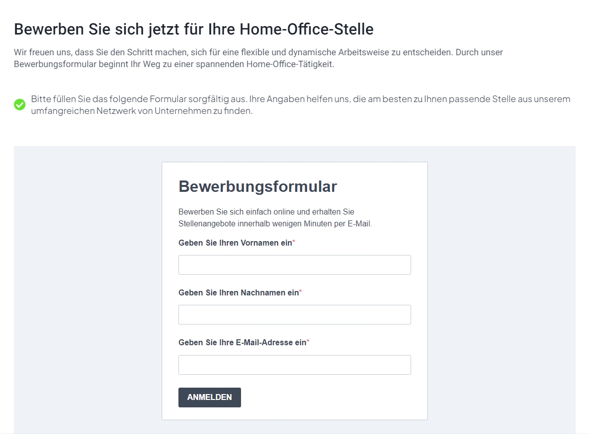
Task: Click the 'Bewerbungsformular' form heading
Action: [258, 186]
